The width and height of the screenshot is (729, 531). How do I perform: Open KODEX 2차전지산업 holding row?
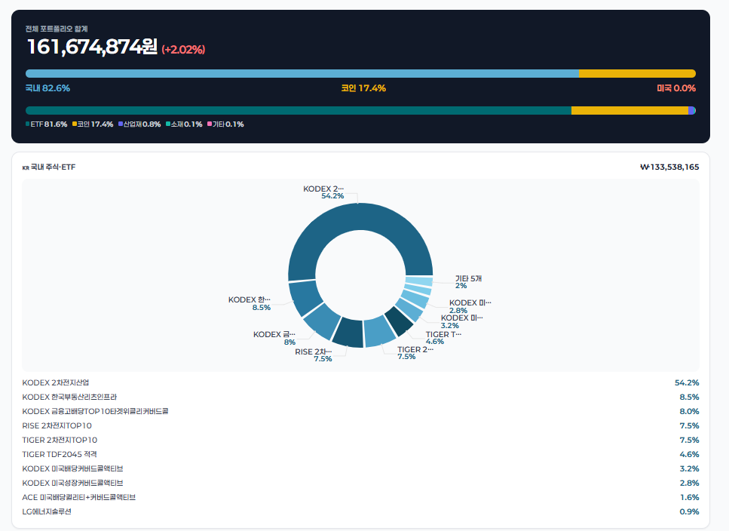[360, 382]
